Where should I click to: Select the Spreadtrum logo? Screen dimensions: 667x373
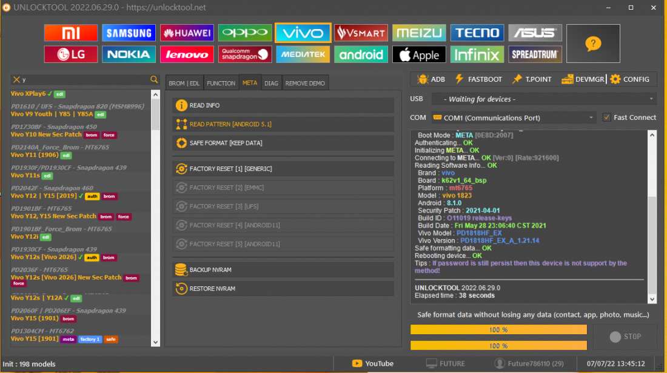click(535, 54)
